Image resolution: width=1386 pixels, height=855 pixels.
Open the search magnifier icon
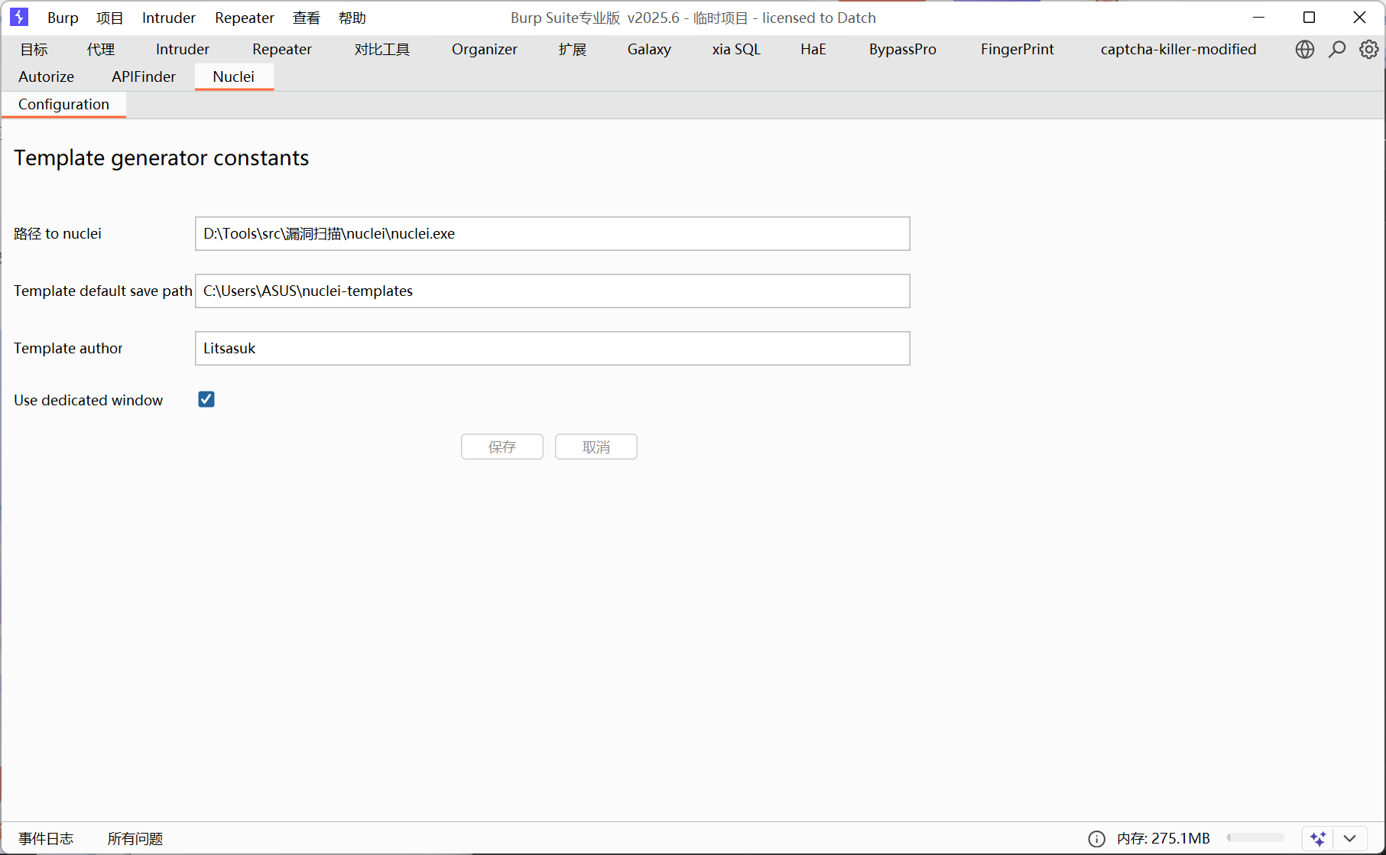coord(1337,50)
